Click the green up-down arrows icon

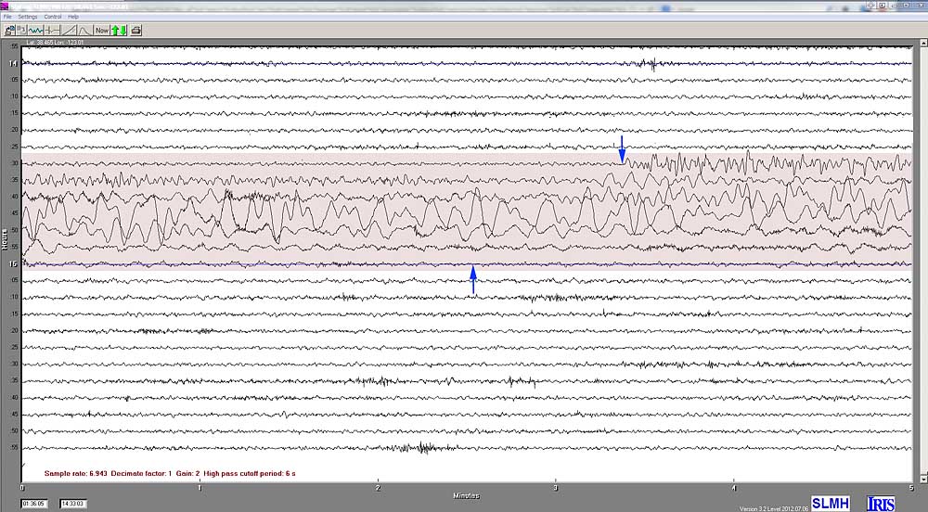119,31
